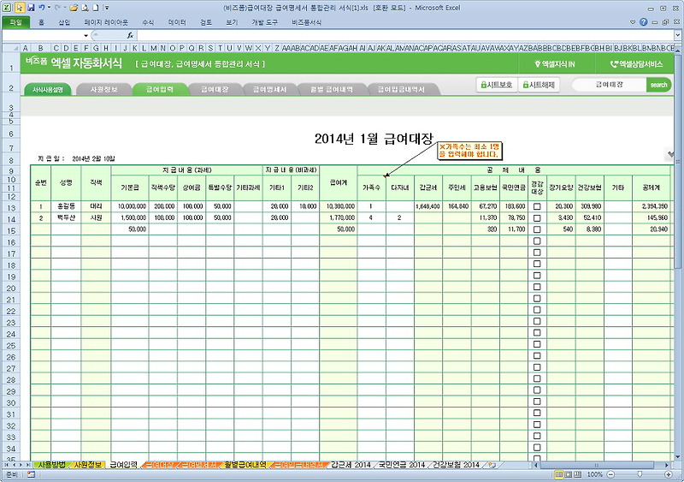Click the horizontal scrollbar thumb
This screenshot has height=482, width=684.
point(596,465)
